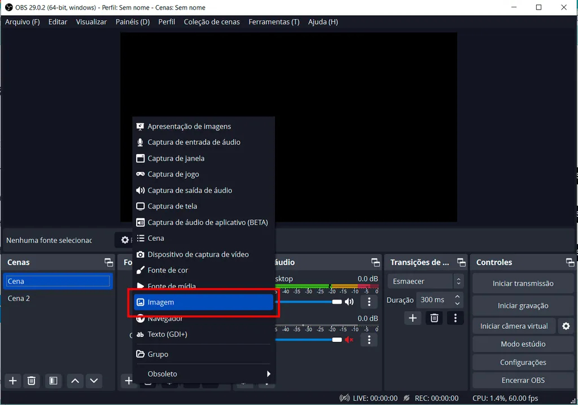Screen dimensions: 578x405
Task: Expand the Obsoleto submenu
Action: (x=203, y=373)
